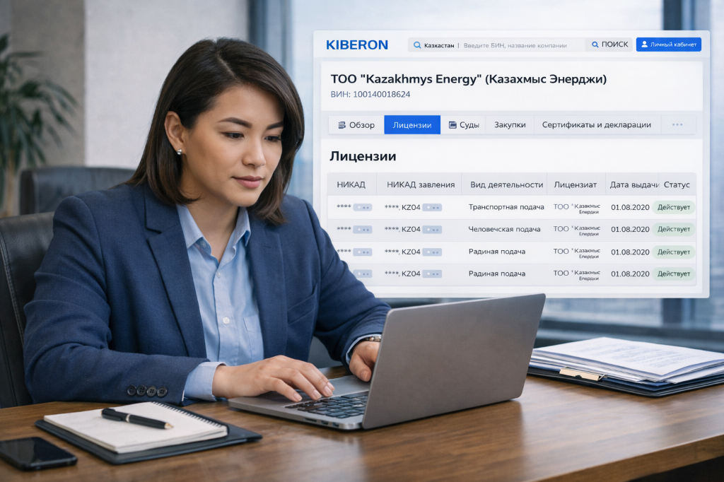Select the Лицензии tab
Viewport: 724px width, 482px height.
412,125
